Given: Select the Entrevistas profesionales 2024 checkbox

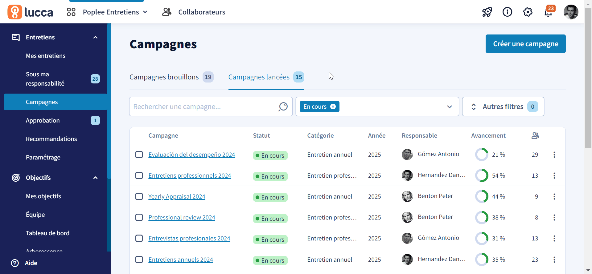Looking at the screenshot, I should click(139, 238).
